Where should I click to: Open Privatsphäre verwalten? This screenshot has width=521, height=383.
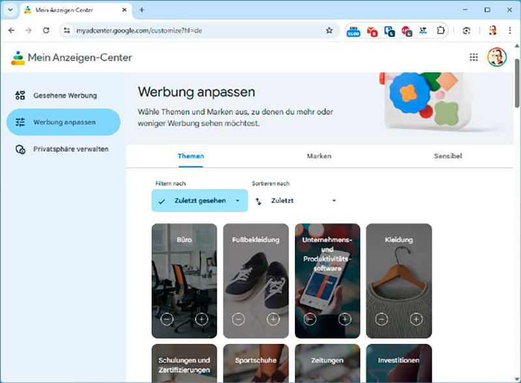point(63,149)
